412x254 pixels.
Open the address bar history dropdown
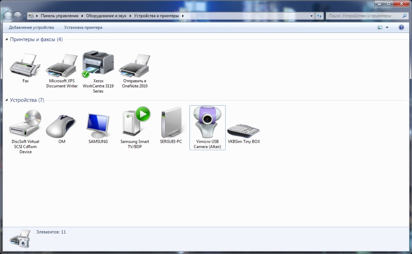[x=311, y=16]
